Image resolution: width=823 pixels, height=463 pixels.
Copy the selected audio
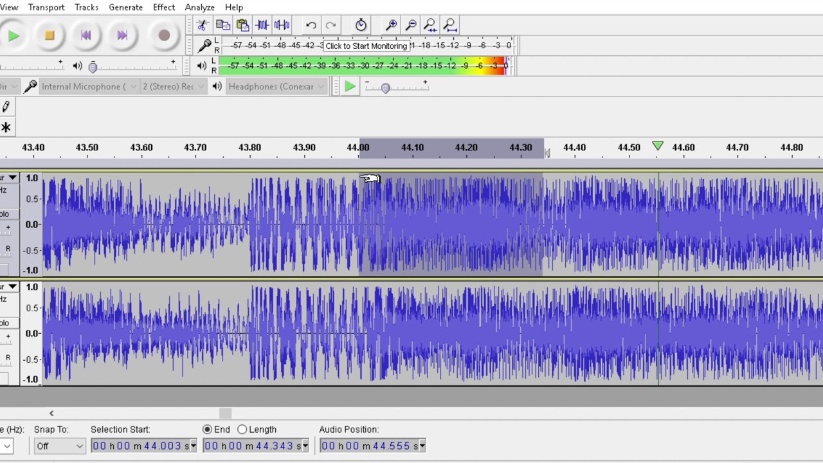click(x=222, y=25)
